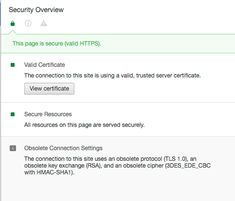Select the Valid Certificate heading
The width and height of the screenshot is (235, 201).
pyautogui.click(x=45, y=65)
